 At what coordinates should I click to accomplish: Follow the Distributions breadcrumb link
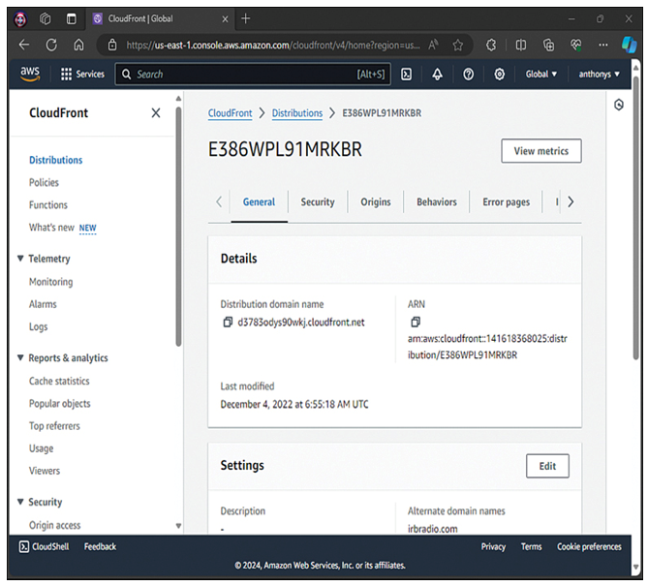[x=297, y=113]
